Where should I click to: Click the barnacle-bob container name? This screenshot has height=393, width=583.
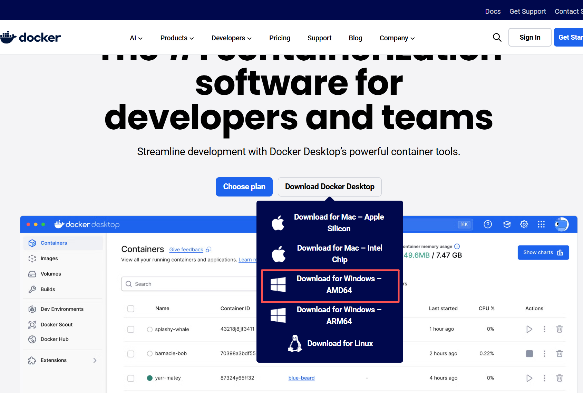[x=171, y=354]
